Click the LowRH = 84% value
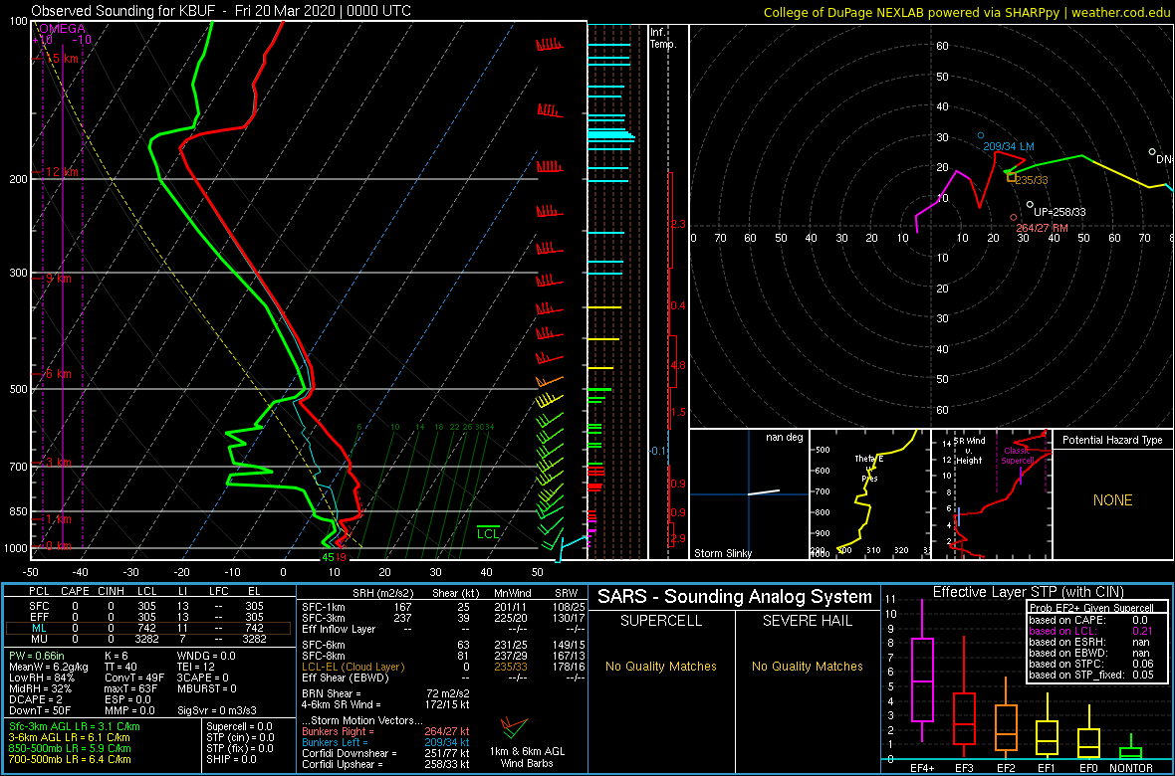The height and width of the screenshot is (776, 1175). 41,678
